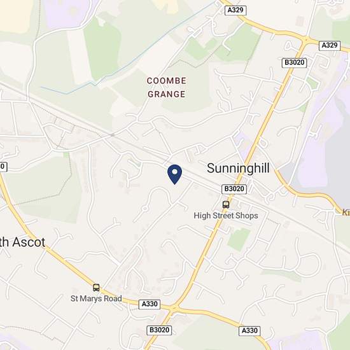Click the A329 road badge at top
The height and width of the screenshot is (350, 350).
coord(235,10)
